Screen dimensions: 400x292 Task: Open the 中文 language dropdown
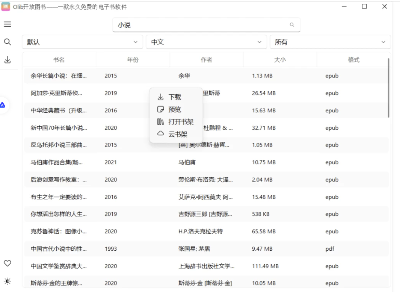coord(206,42)
